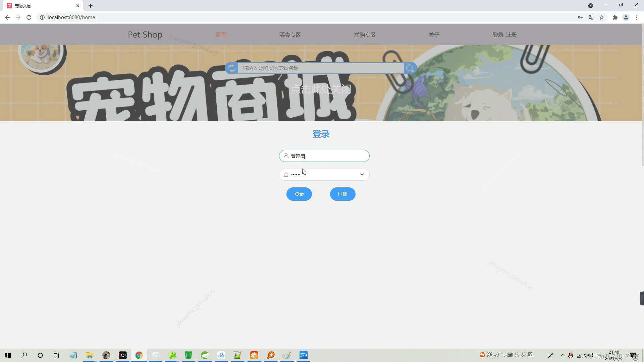
Task: Open 求购专区 navigation item
Action: pyautogui.click(x=365, y=35)
